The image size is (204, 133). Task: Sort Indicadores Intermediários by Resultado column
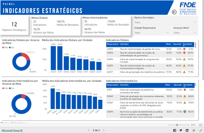(188, 85)
